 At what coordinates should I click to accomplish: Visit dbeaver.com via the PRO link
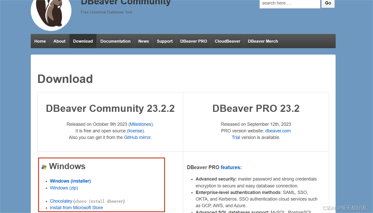pyautogui.click(x=278, y=131)
